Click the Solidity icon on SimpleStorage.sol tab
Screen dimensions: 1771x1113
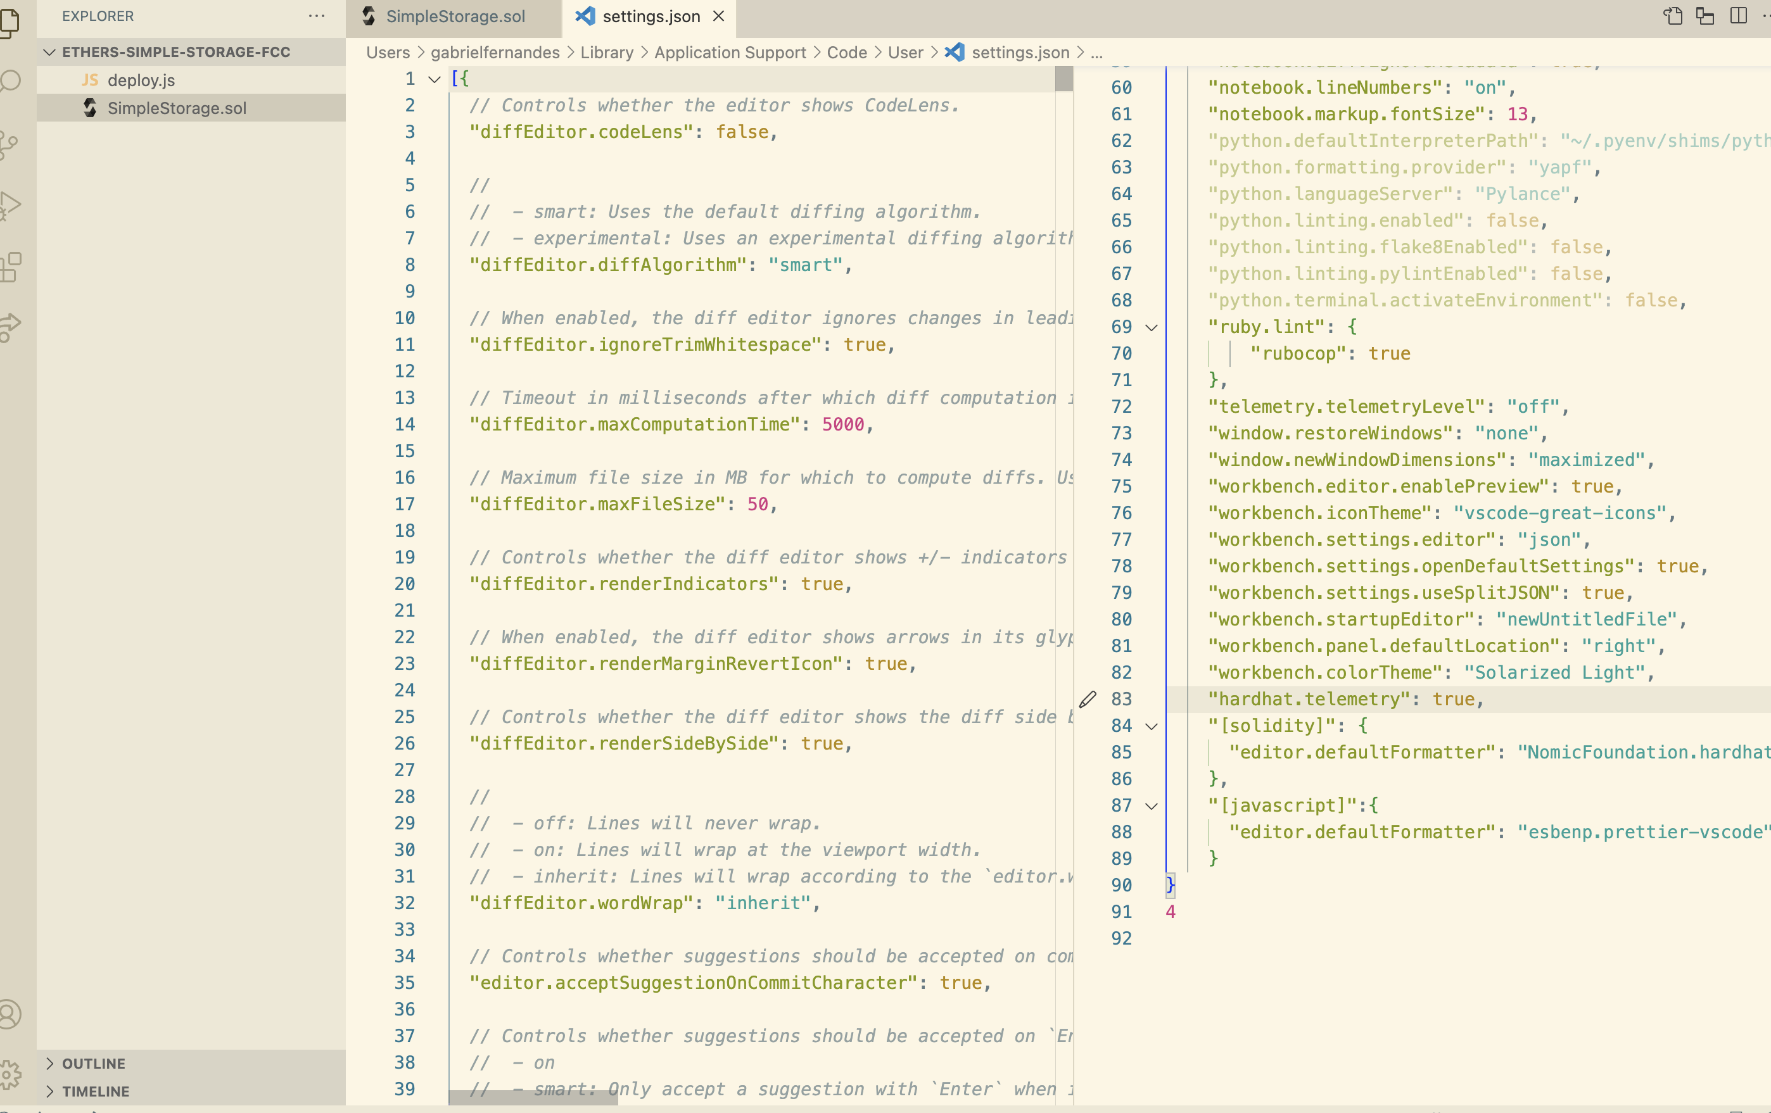(369, 15)
